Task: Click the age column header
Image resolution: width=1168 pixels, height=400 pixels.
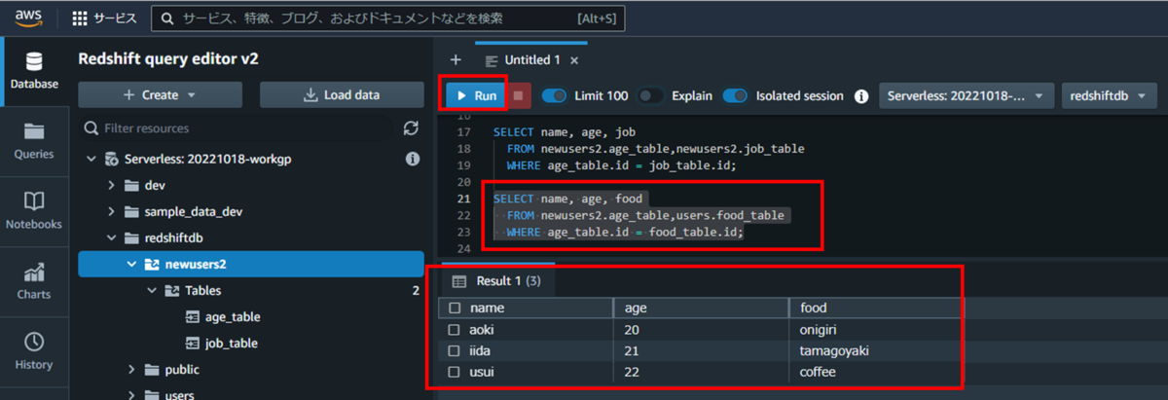Action: 701,308
